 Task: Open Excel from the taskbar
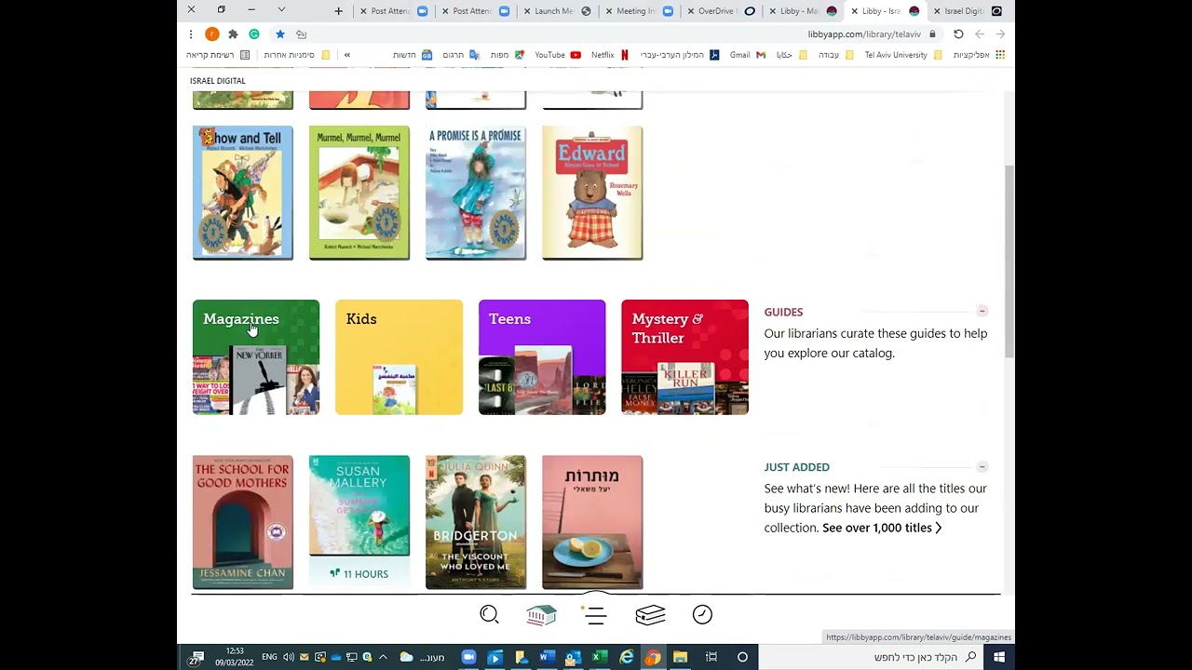tap(600, 657)
